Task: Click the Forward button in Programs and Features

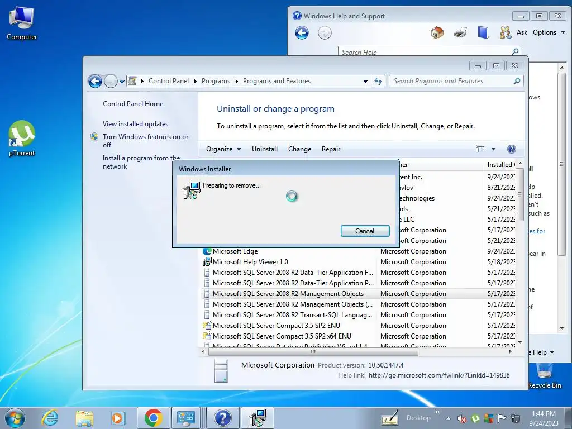Action: click(111, 81)
